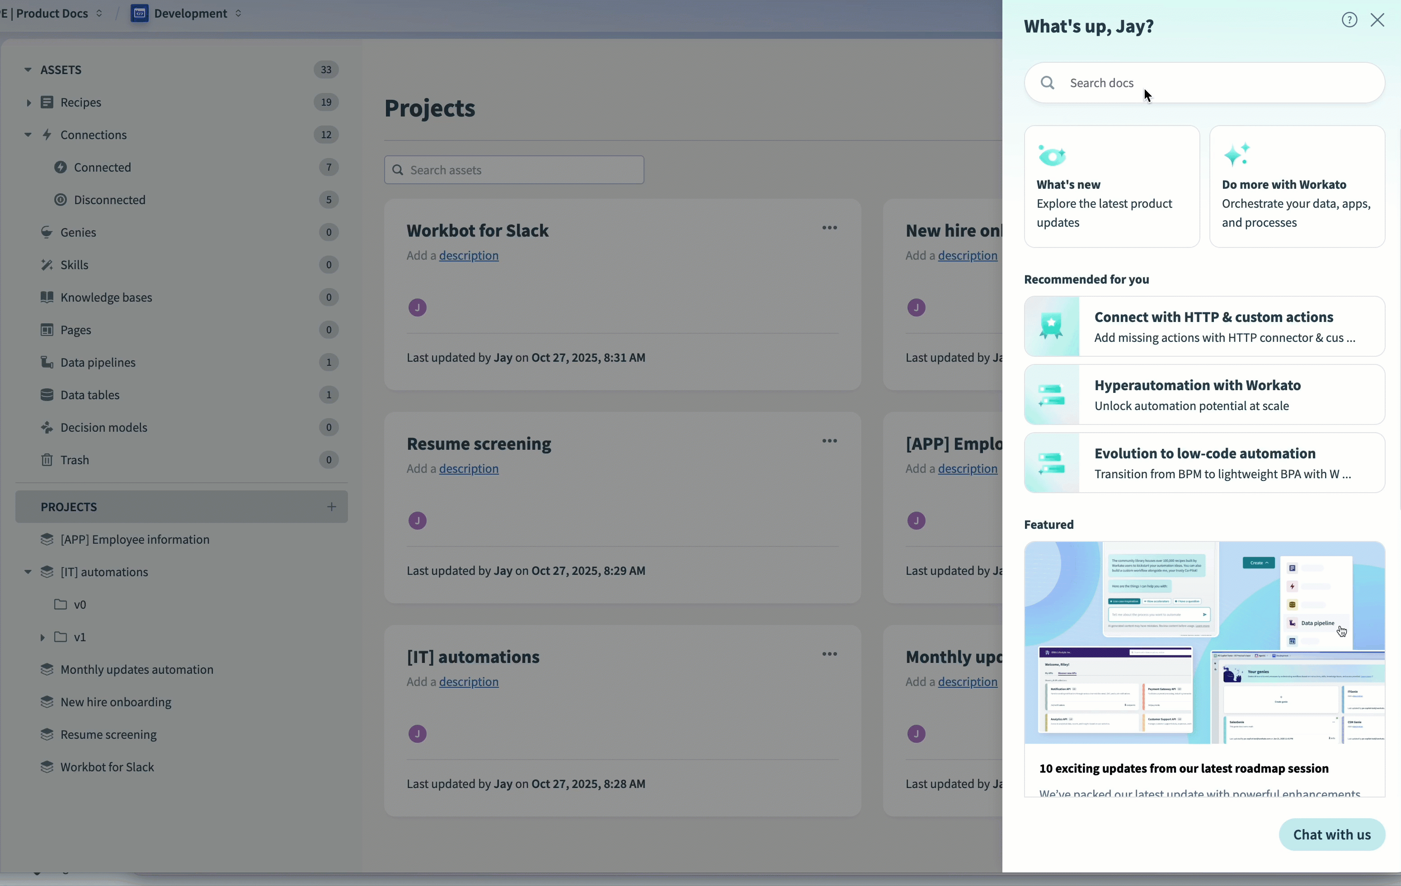Select the Disconnected connections filter

(x=109, y=200)
